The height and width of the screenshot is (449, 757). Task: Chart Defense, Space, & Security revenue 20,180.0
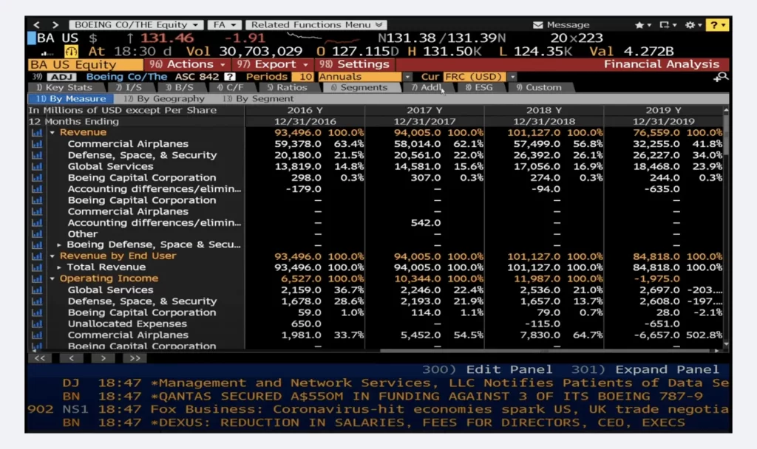[x=37, y=155]
